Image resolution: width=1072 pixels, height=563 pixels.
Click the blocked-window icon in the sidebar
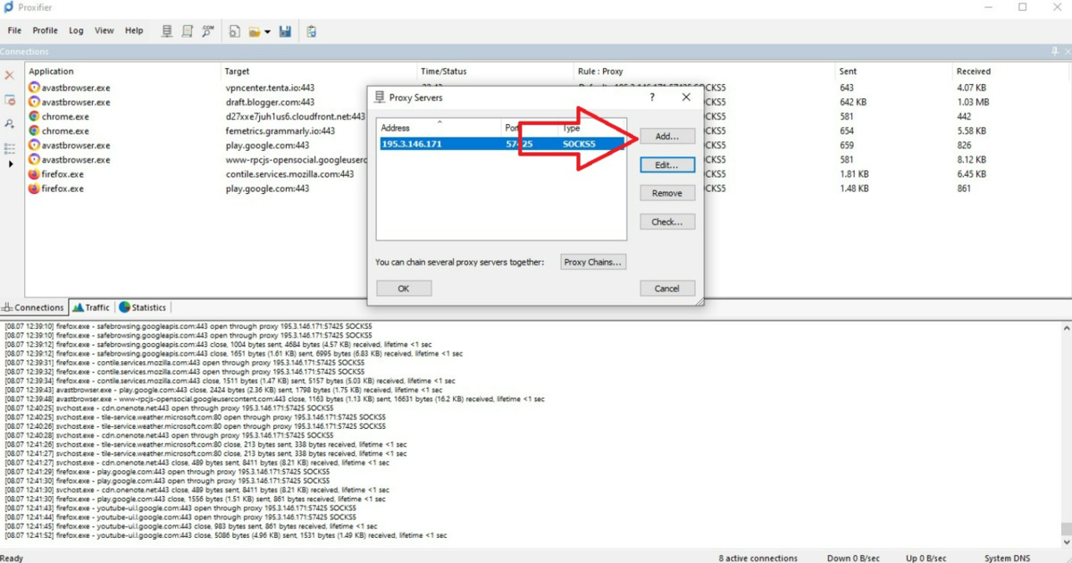coord(10,101)
